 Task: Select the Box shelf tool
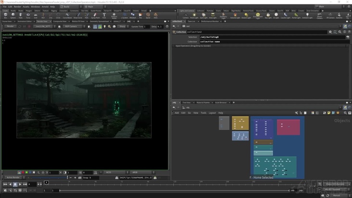(6, 15)
